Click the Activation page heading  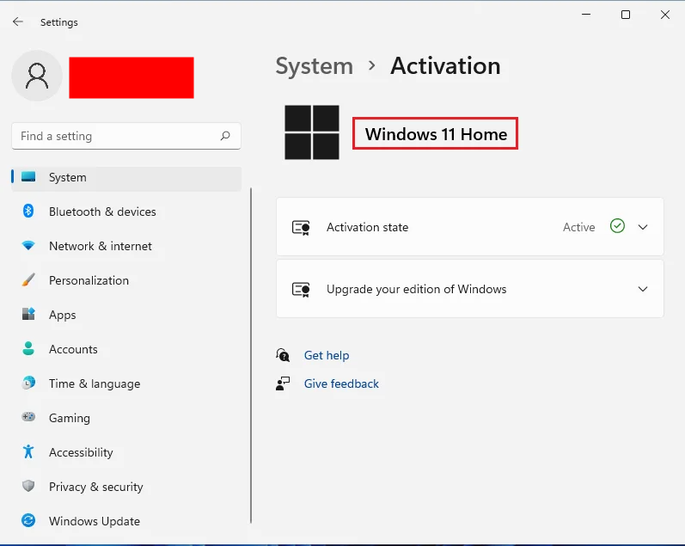pyautogui.click(x=445, y=66)
